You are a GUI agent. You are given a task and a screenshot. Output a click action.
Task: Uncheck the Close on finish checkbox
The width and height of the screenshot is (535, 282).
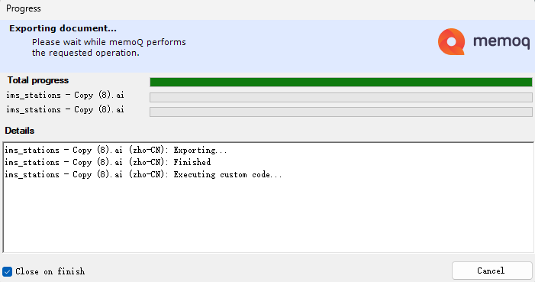coord(7,272)
